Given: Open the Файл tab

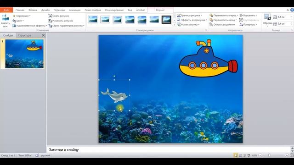Looking at the screenshot, I should pos(6,10).
